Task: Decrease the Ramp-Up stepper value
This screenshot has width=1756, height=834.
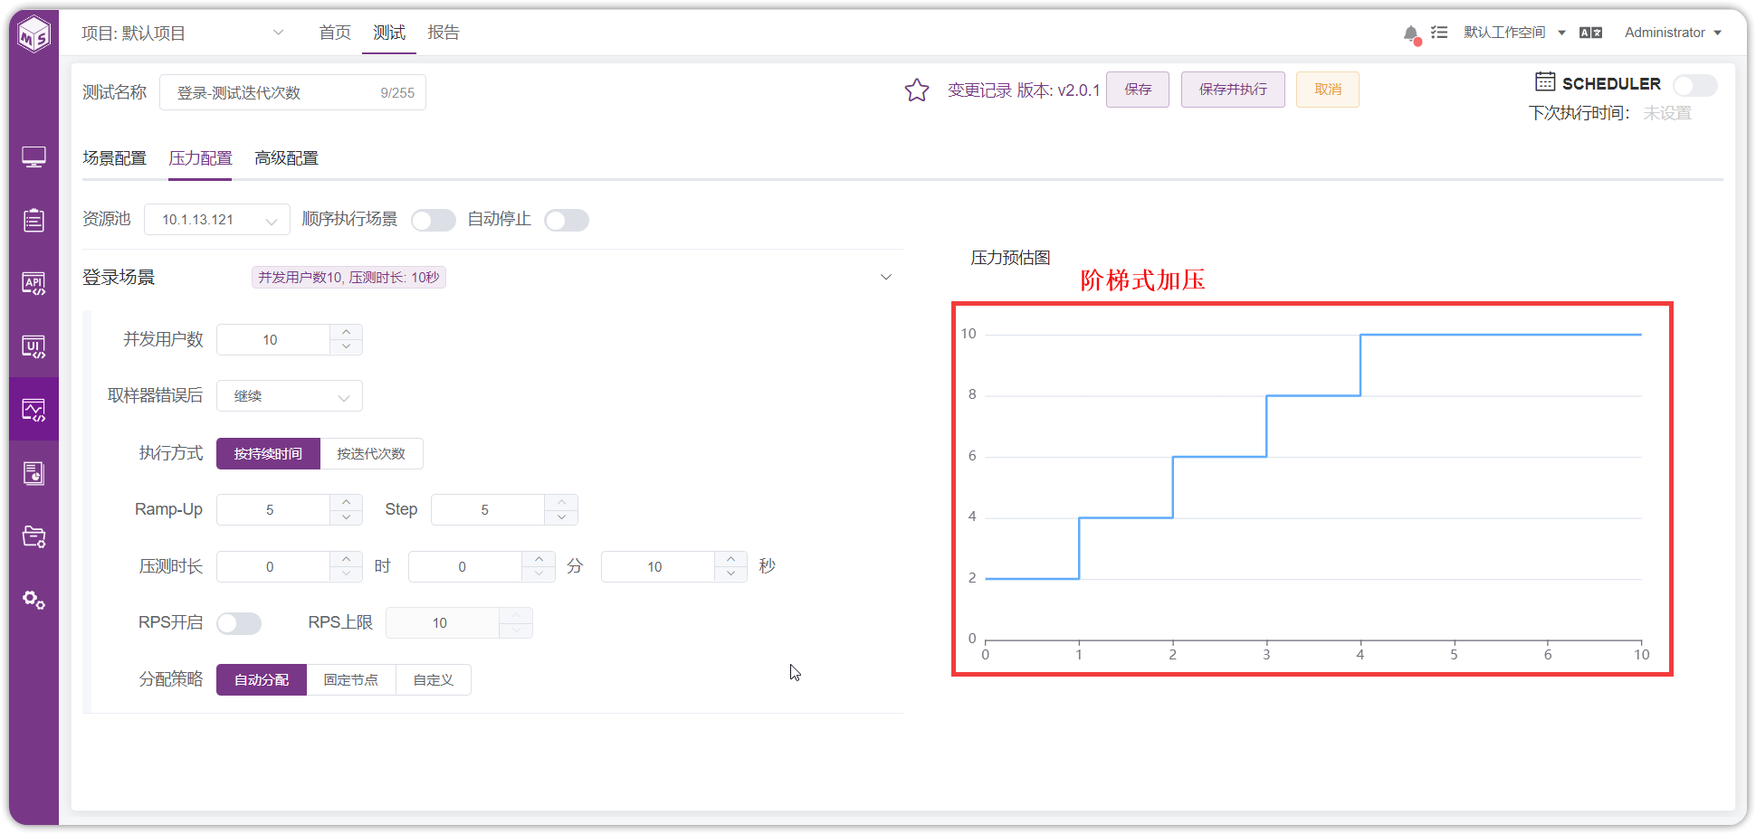Action: coord(347,517)
